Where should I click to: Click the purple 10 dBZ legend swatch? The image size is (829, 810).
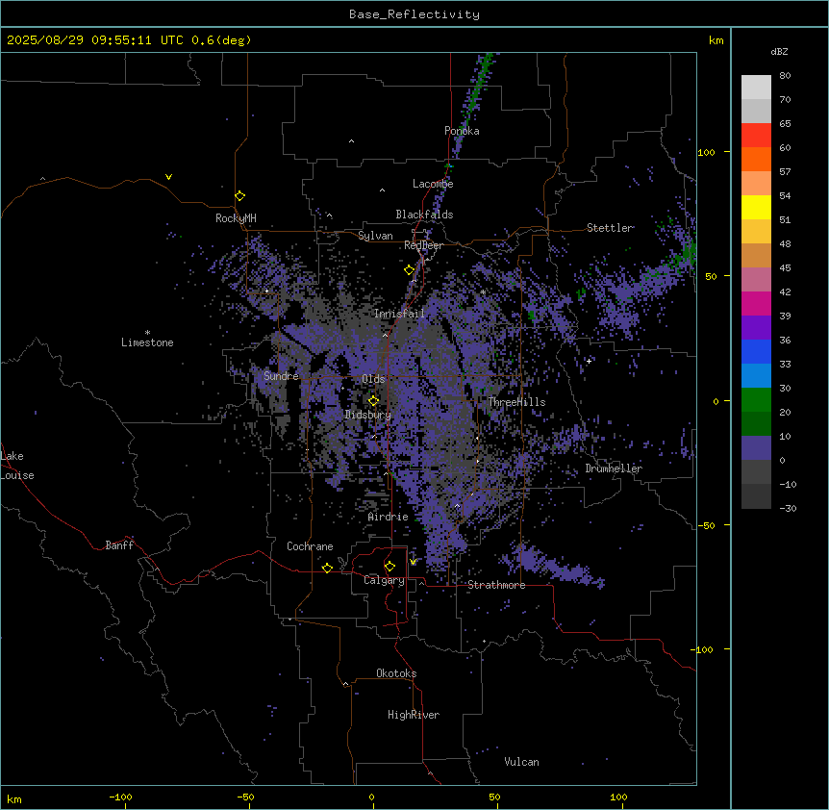pos(756,448)
